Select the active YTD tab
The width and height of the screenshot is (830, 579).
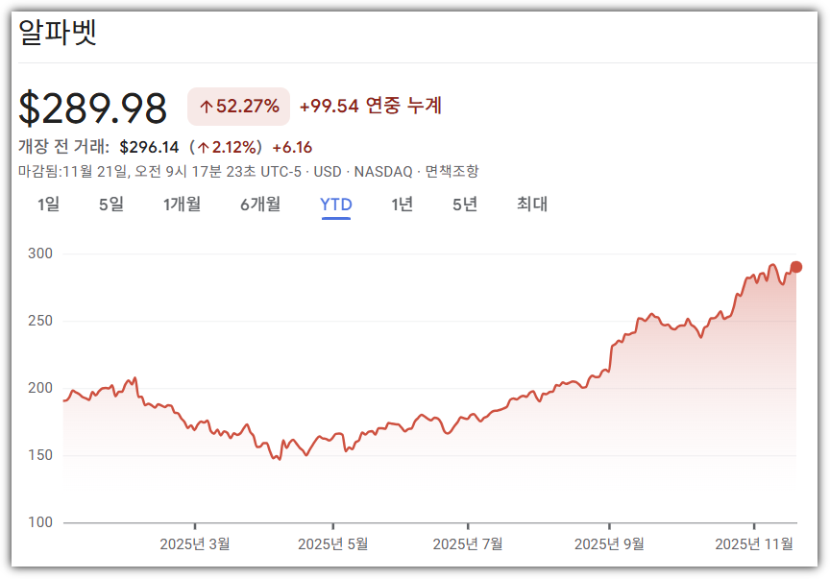(x=334, y=205)
